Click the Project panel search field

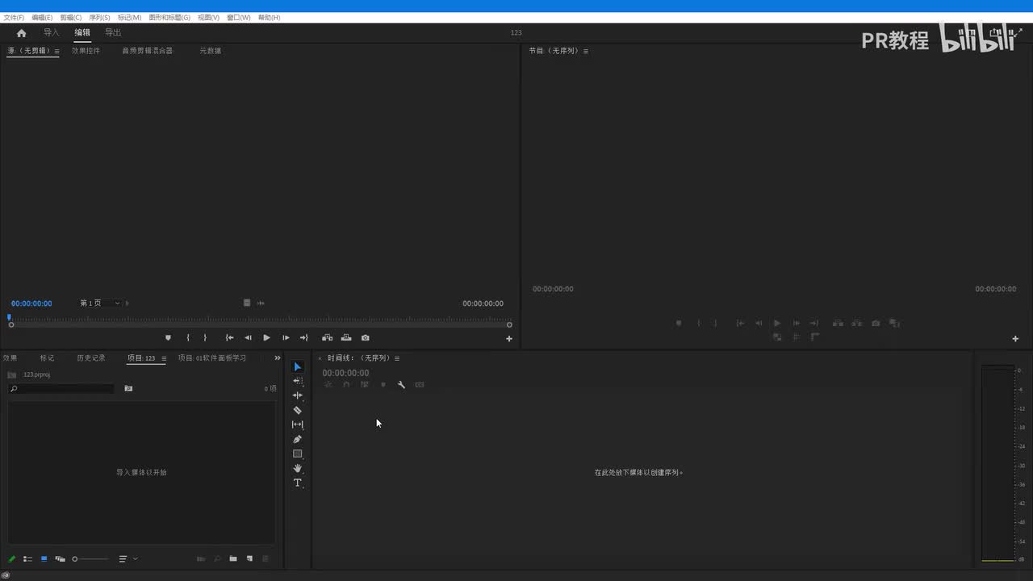point(61,389)
